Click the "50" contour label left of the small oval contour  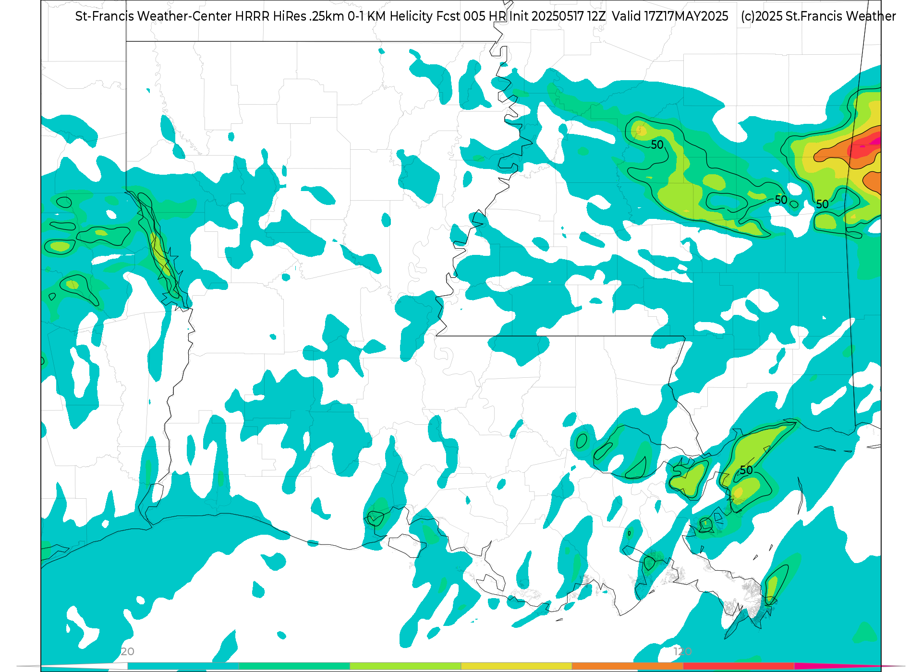781,200
